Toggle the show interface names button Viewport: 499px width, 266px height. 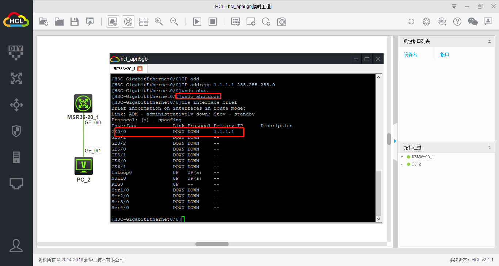click(113, 22)
